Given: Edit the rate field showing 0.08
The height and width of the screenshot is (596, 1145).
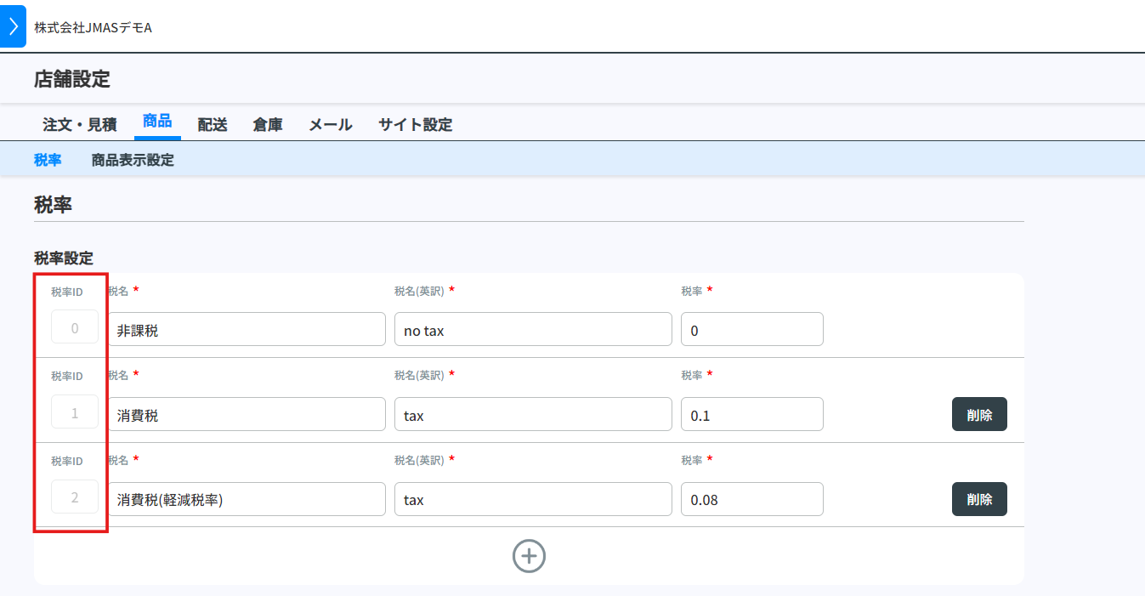Looking at the screenshot, I should pos(751,499).
